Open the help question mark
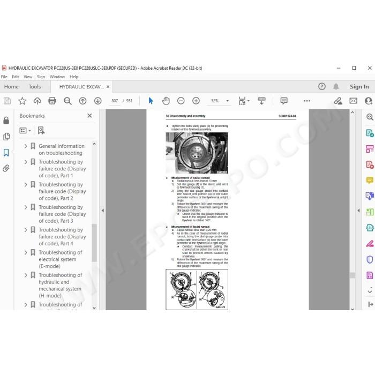This screenshot has width=375, height=375. pyautogui.click(x=322, y=86)
